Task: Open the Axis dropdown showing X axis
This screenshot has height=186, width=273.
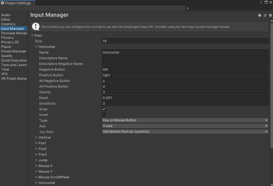Action: (185, 126)
